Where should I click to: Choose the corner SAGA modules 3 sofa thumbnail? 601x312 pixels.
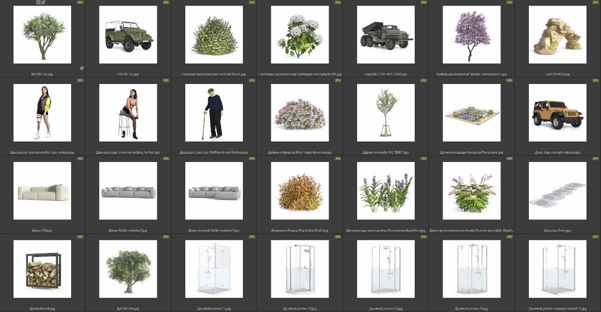point(214,191)
